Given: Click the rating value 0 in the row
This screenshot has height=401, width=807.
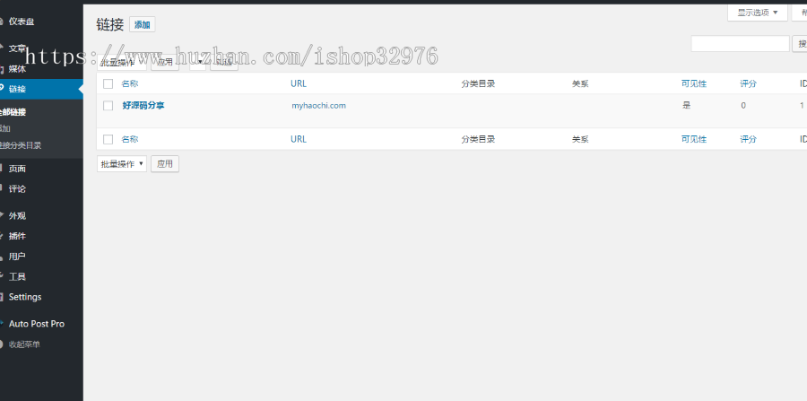Looking at the screenshot, I should [x=743, y=106].
